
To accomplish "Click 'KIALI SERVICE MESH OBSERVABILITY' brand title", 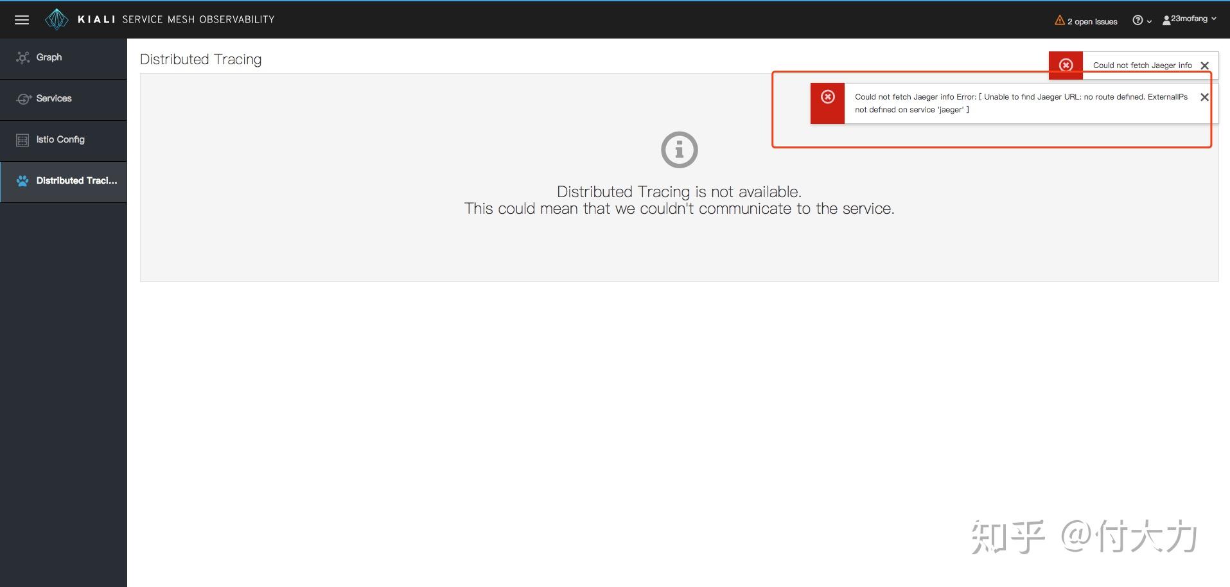I will tap(176, 20).
